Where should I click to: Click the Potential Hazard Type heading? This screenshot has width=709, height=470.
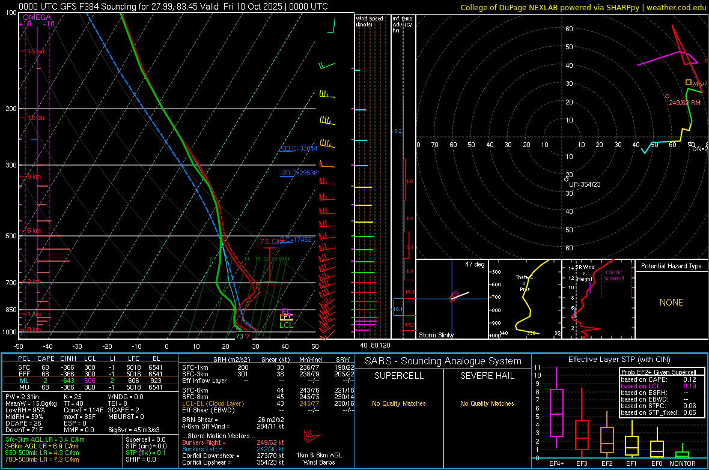tap(671, 266)
